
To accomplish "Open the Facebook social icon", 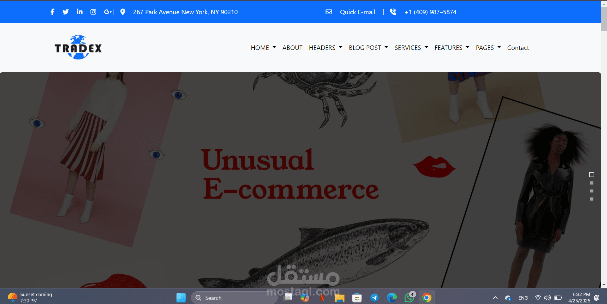I will click(x=53, y=12).
